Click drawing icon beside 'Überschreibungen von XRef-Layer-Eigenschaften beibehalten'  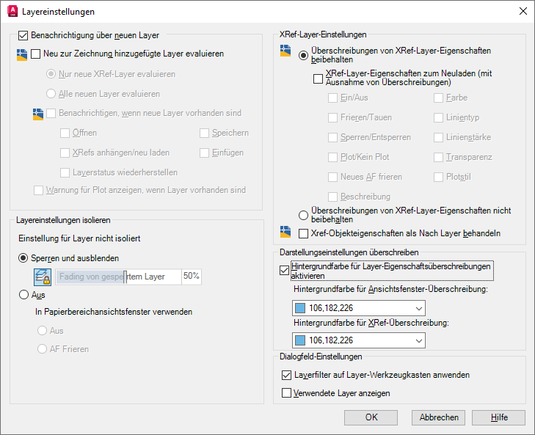pyautogui.click(x=285, y=51)
